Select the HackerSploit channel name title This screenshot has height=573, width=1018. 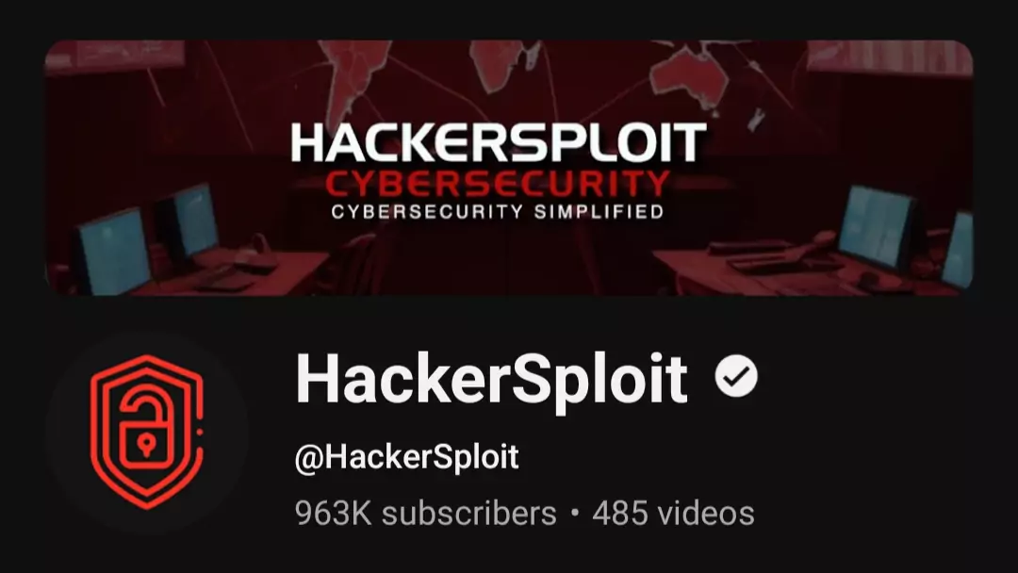point(491,380)
